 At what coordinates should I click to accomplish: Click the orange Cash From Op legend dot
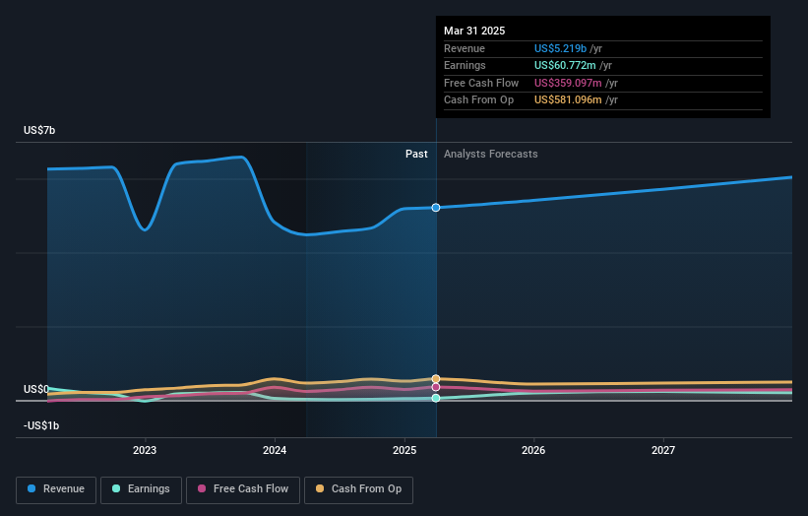click(x=320, y=488)
